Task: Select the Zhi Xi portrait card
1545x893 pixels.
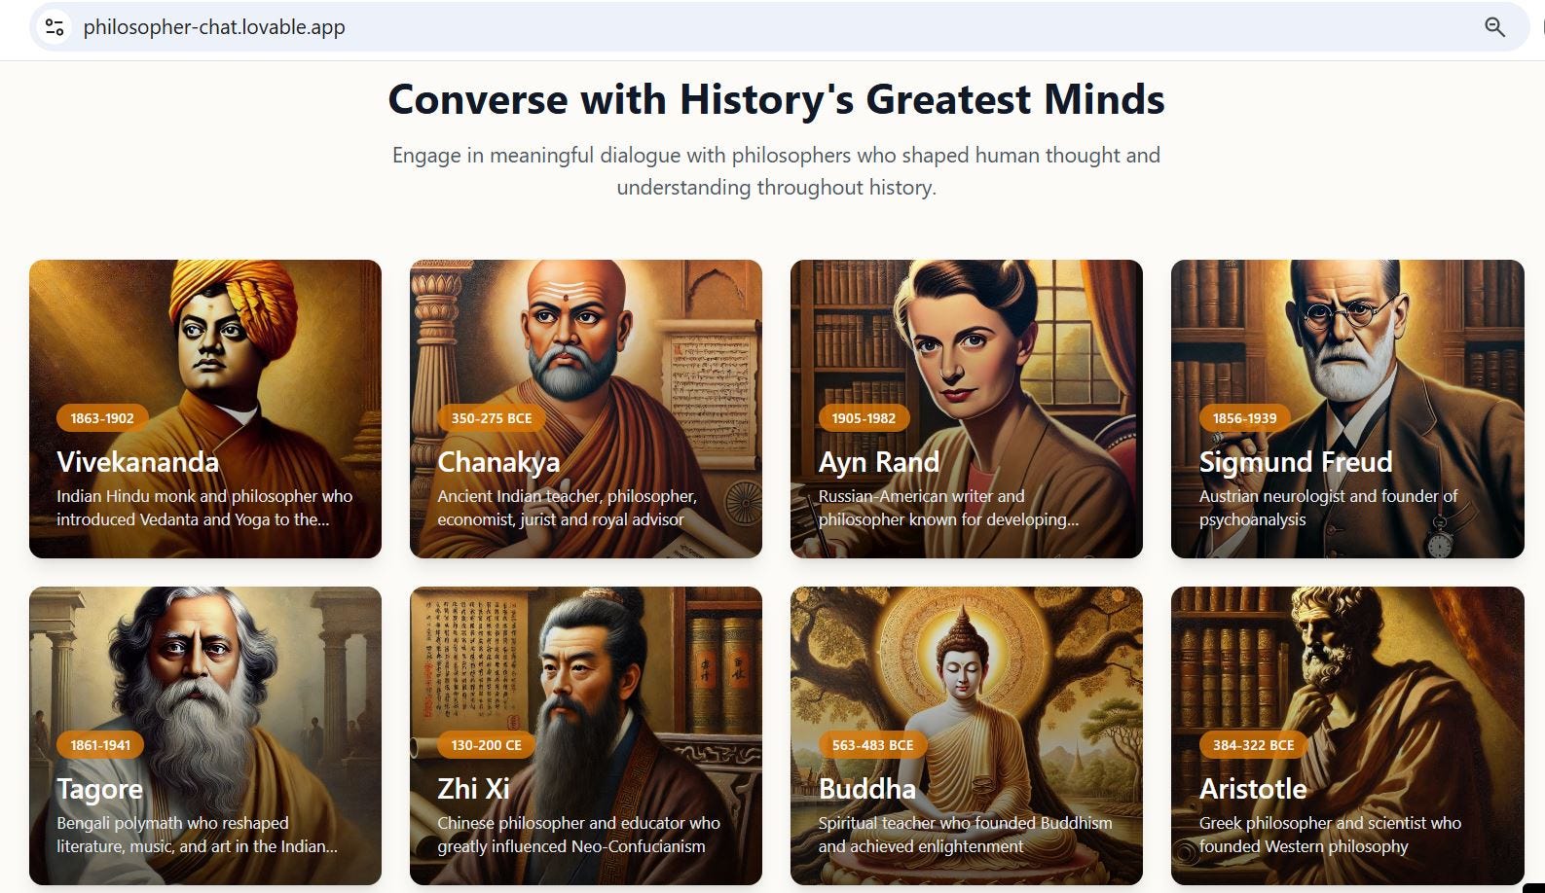Action: [x=586, y=735]
